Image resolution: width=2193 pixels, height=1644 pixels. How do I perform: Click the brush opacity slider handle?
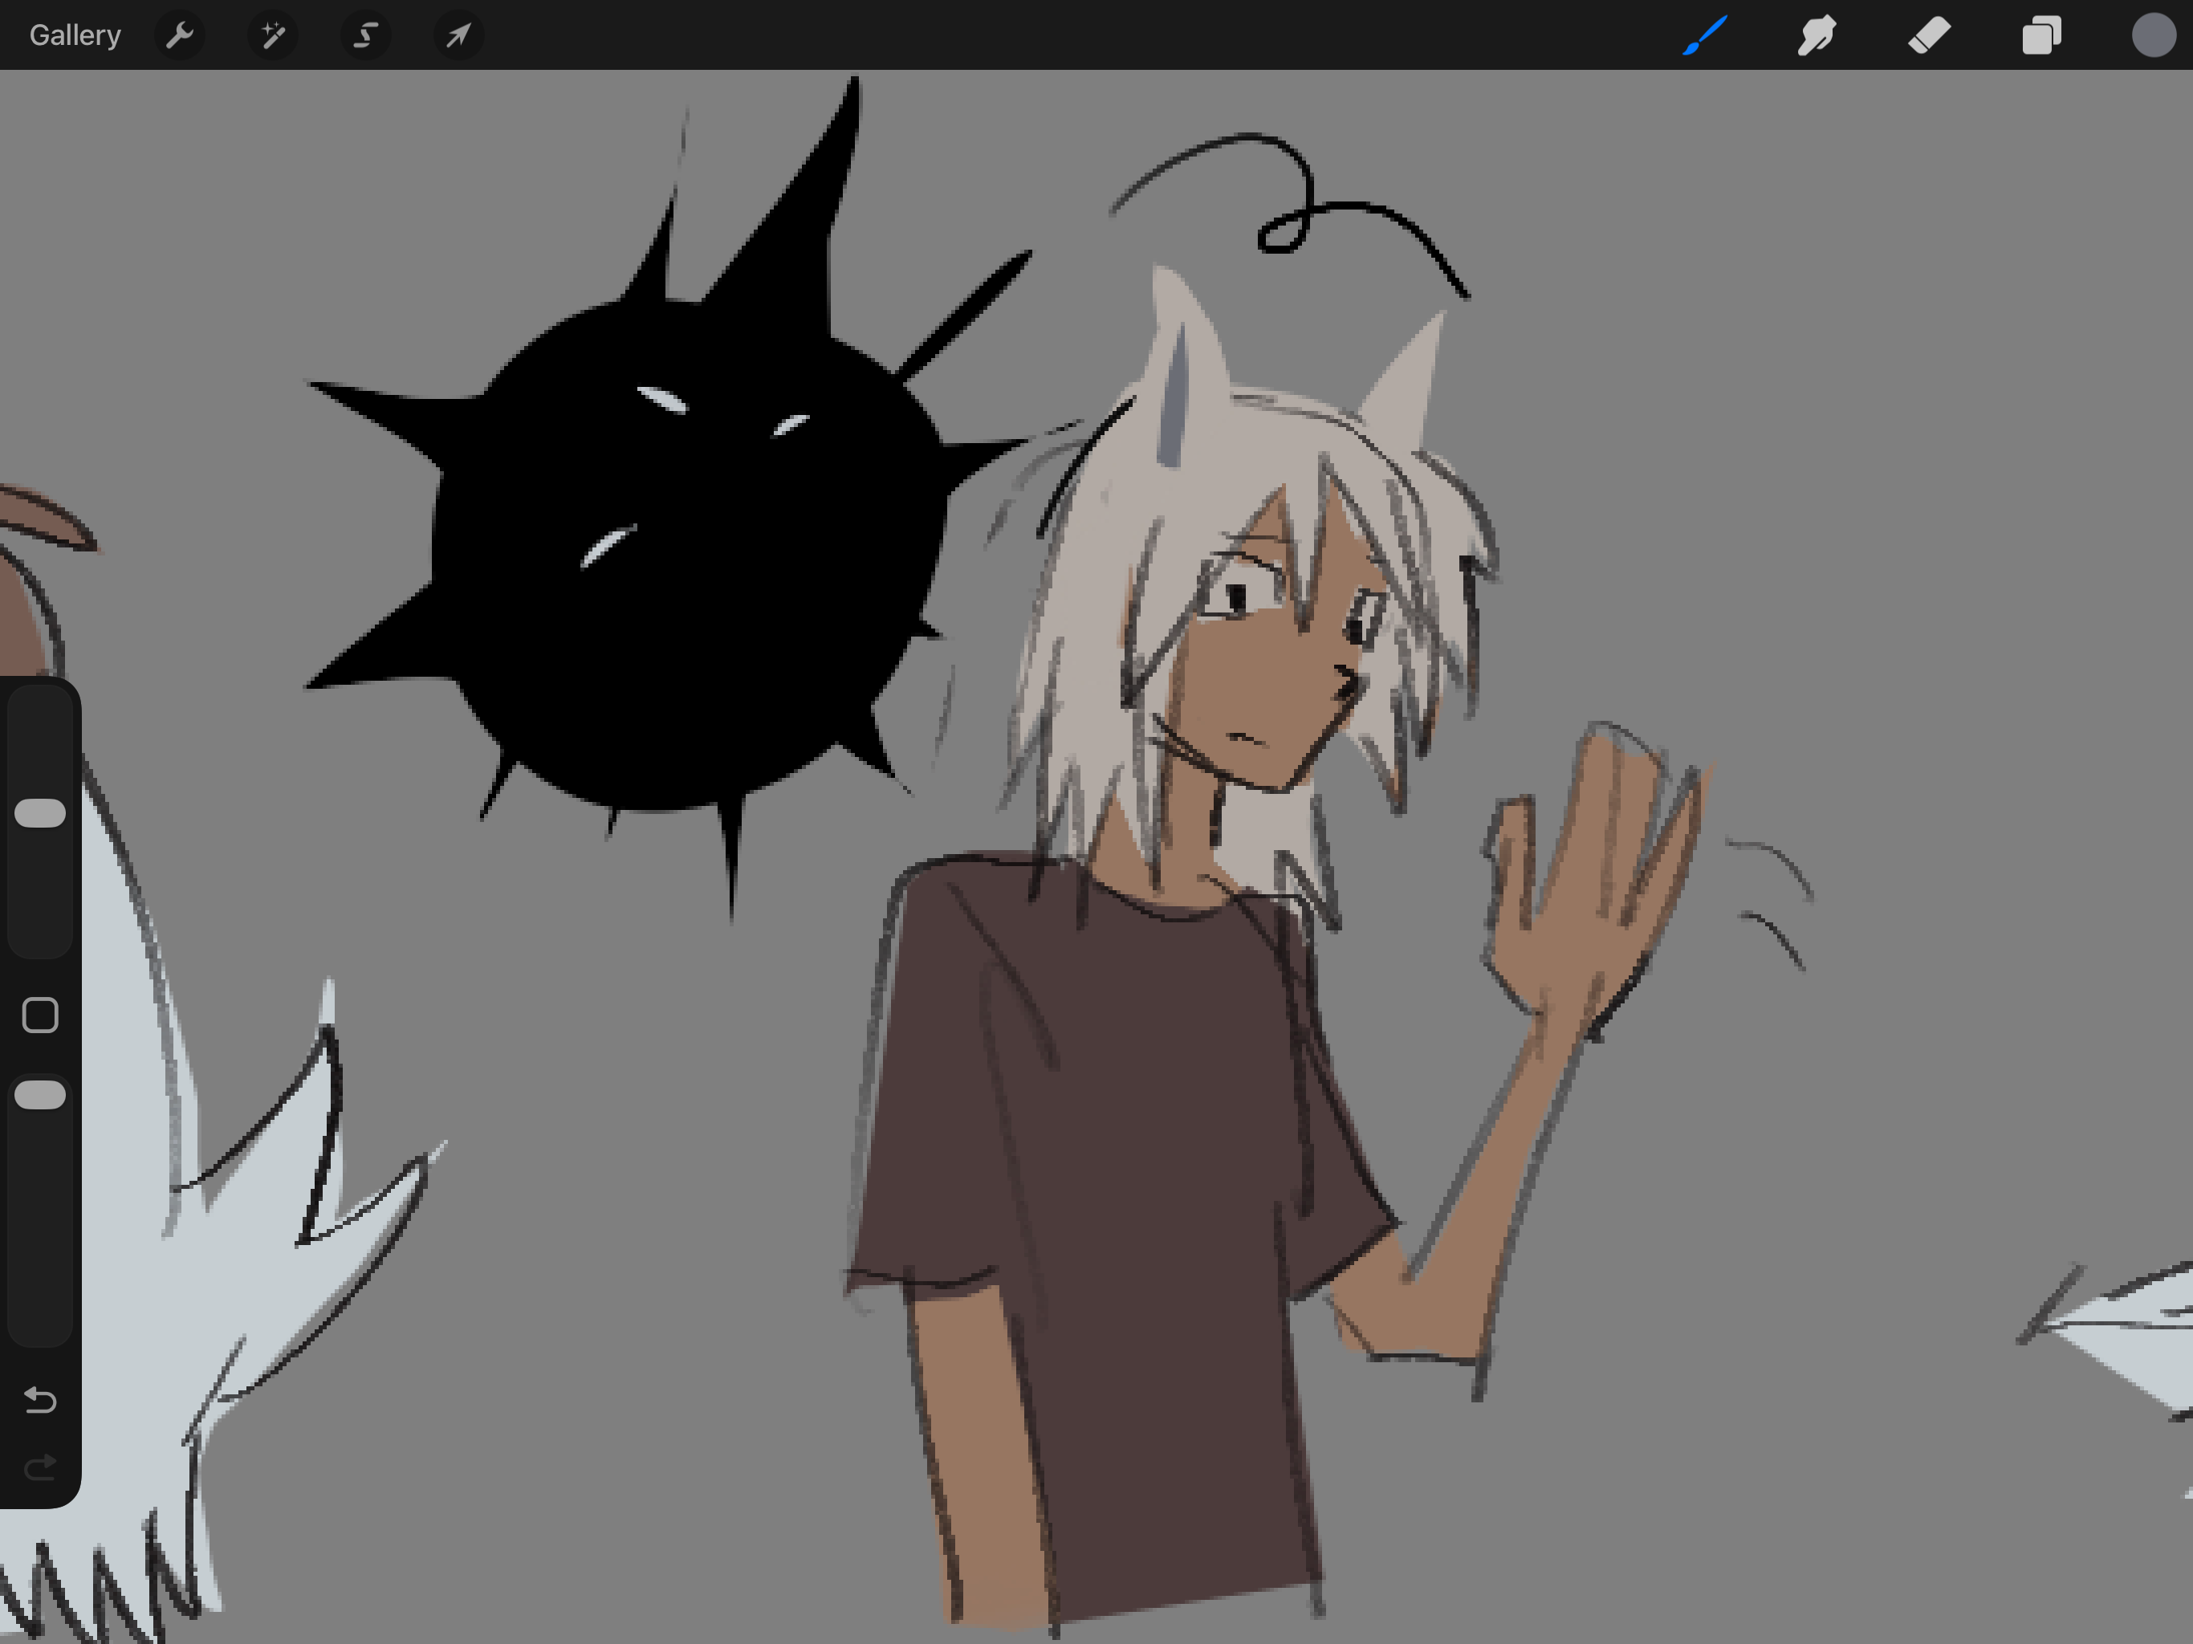click(39, 1095)
